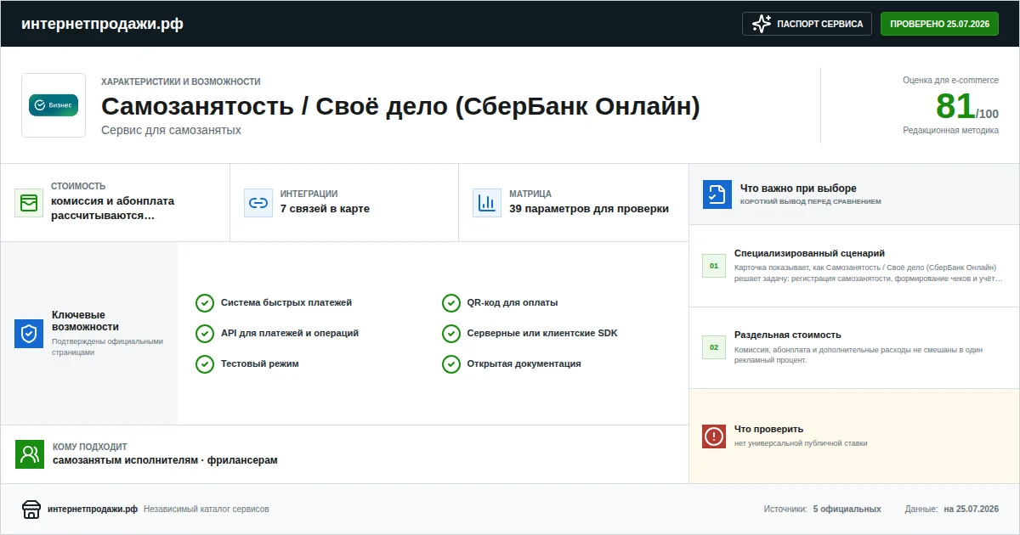Viewport: 1020px width, 535px height.
Task: Click the 01 number badge
Action: pos(714,266)
